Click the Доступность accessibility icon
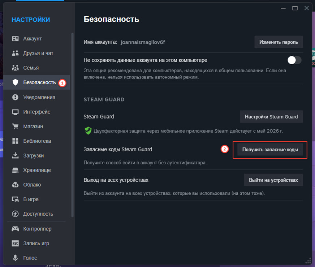 coord(15,214)
